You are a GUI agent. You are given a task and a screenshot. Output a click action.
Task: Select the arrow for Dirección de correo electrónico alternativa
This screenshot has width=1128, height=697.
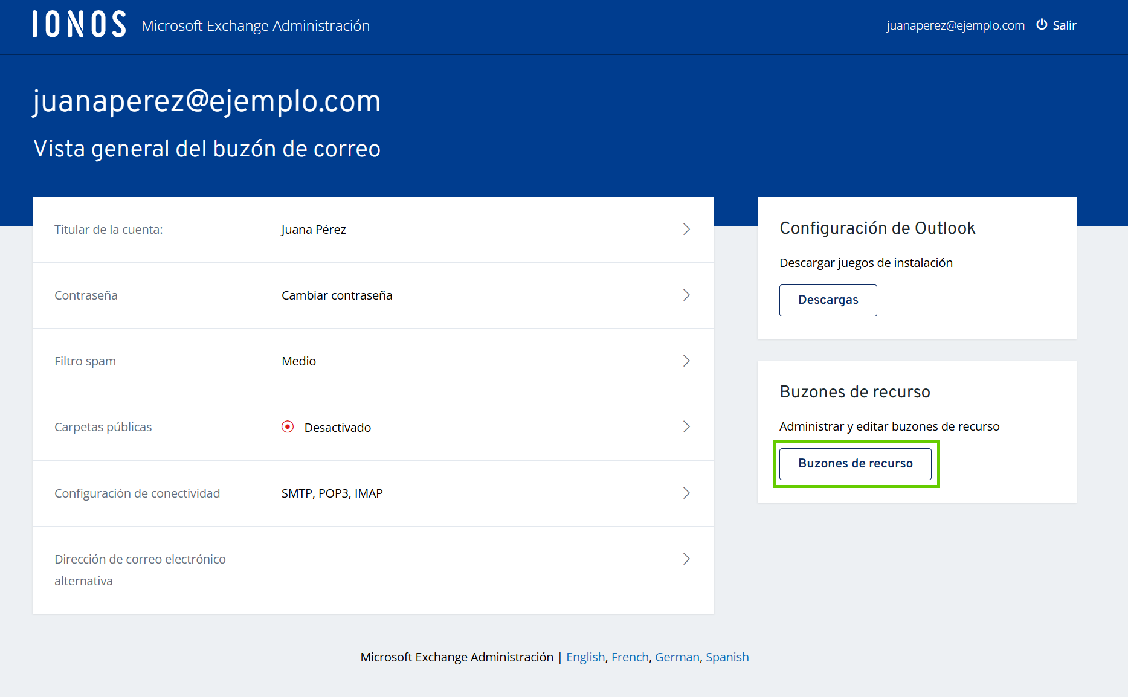point(686,559)
